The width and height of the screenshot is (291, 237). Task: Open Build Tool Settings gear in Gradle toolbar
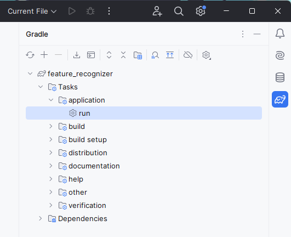[x=206, y=55]
